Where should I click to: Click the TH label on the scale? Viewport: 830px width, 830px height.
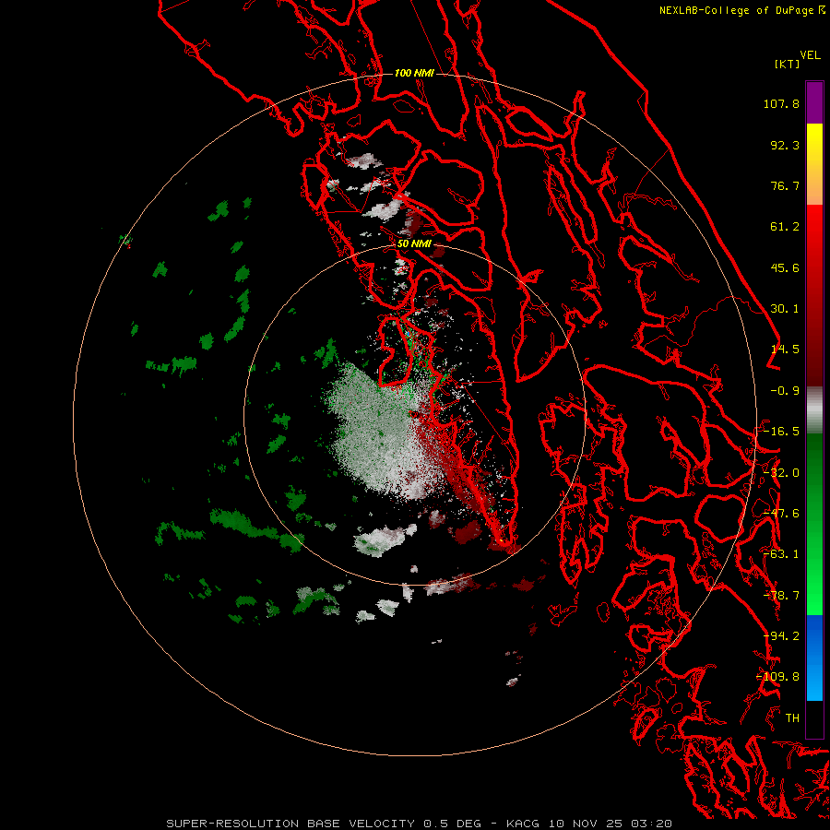[792, 718]
